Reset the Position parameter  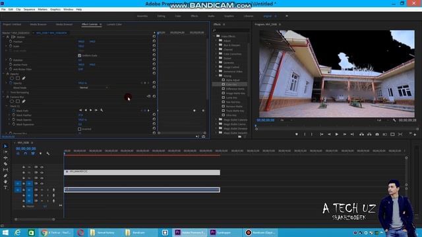pos(154,41)
